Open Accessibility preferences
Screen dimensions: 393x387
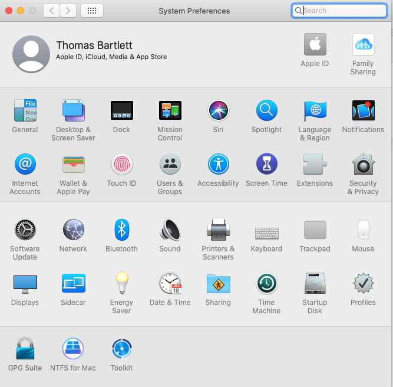(x=219, y=164)
